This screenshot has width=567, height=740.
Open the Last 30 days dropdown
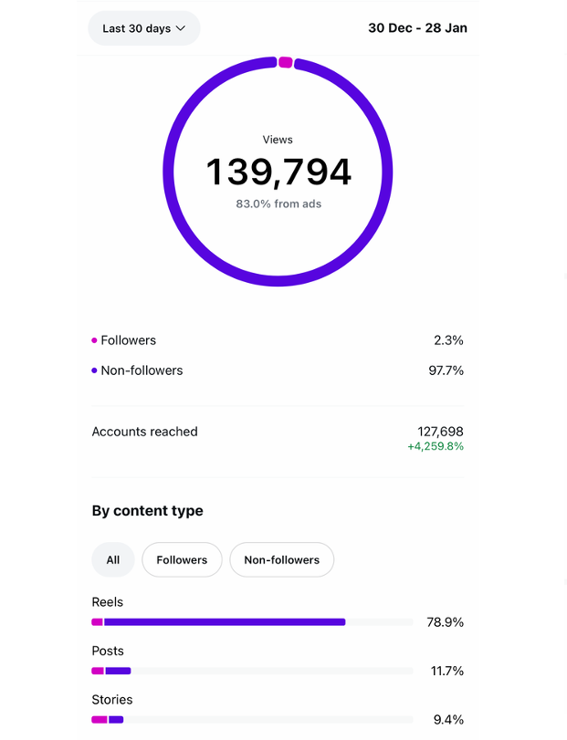click(143, 28)
